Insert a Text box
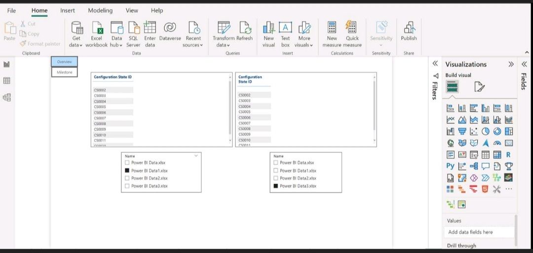This screenshot has height=253, width=533. tap(286, 34)
